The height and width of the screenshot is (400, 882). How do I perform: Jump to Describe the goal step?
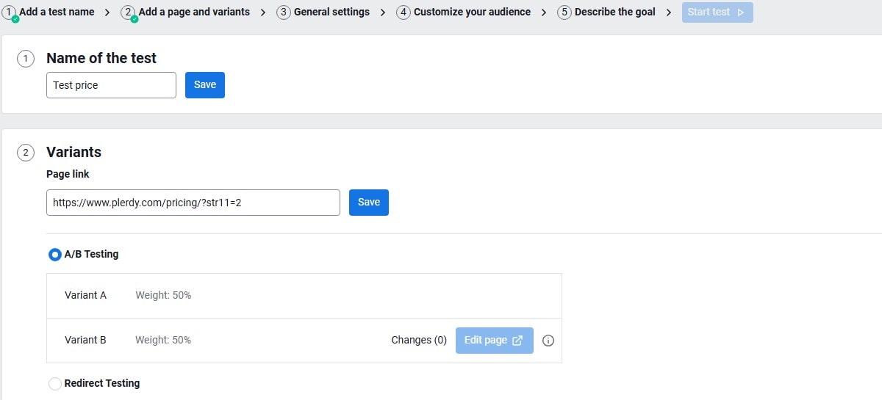tap(614, 12)
